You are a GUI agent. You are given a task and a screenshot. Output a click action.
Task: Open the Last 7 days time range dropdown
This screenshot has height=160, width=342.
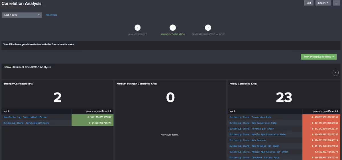pyautogui.click(x=22, y=15)
